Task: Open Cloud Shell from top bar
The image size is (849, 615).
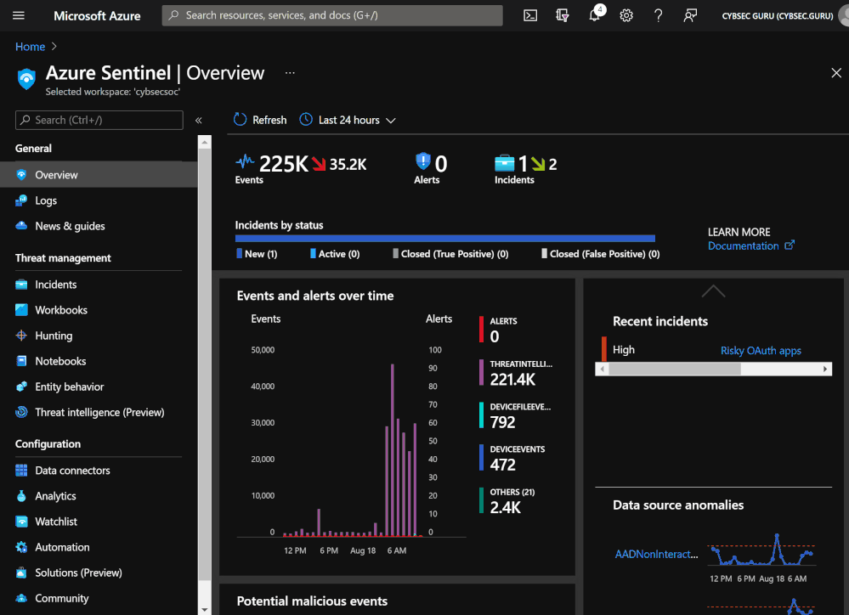Action: (x=530, y=15)
